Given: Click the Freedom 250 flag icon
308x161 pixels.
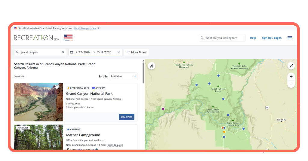Looking at the screenshot, I should click(x=68, y=38).
